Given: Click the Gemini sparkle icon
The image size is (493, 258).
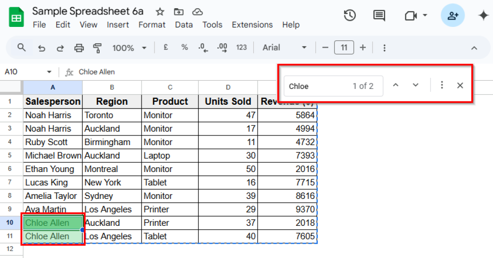Looking at the screenshot, I should point(483,15).
